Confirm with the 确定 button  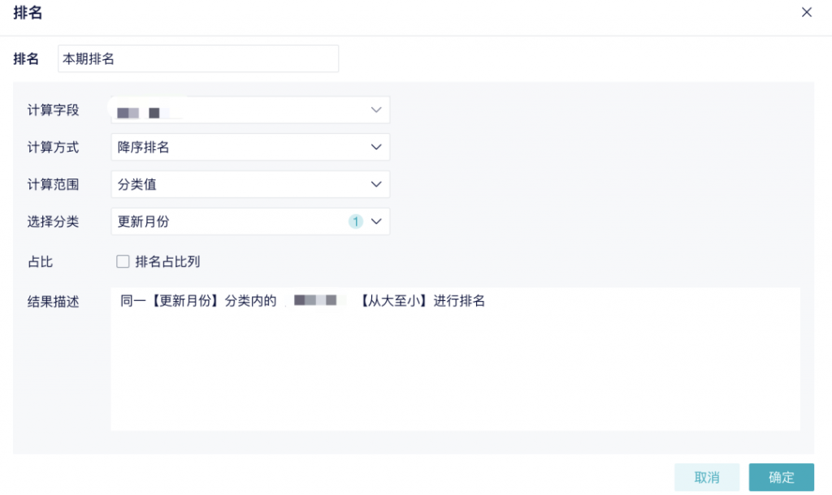point(781,477)
